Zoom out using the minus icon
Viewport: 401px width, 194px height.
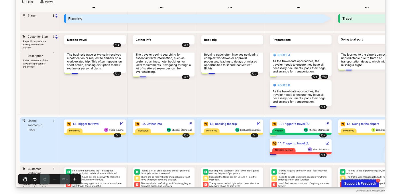coord(54,179)
